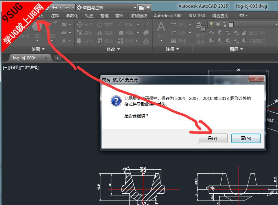278x205 pixels.
Task: Expand the 修改 panel flyout
Action: tap(113, 49)
